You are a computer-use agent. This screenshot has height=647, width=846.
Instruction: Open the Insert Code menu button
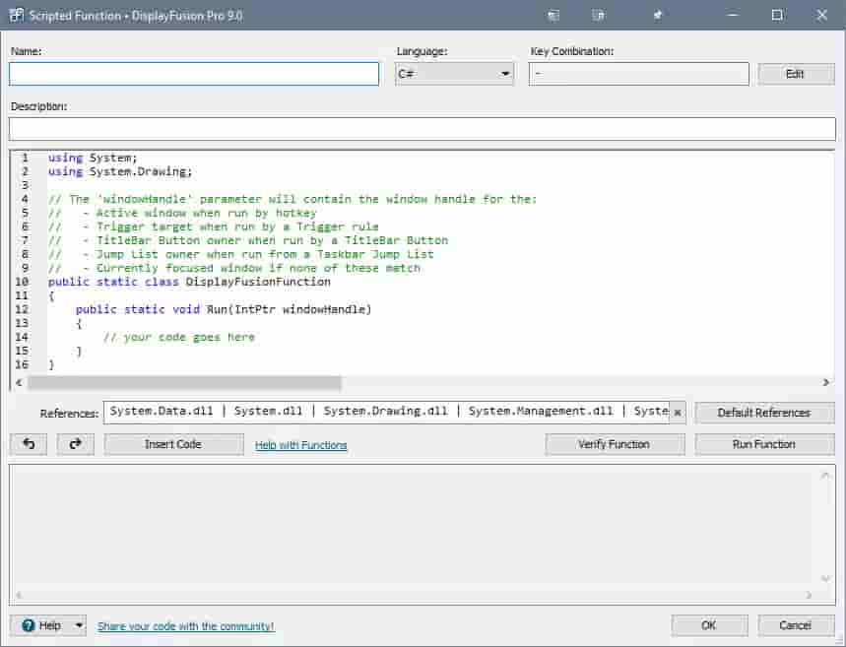coord(173,444)
